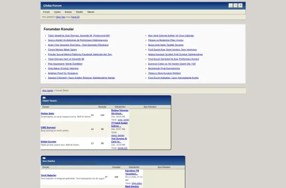Open Backwoods Fiyat Karşılaştırma topic
Image resolution: width=286 pixels, height=188 pixels.
pos(164,69)
